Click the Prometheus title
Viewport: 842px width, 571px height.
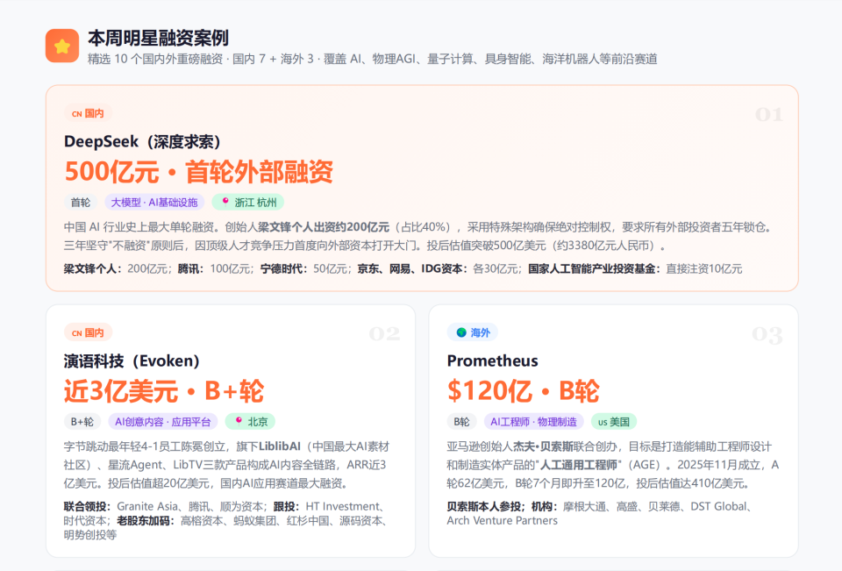492,361
